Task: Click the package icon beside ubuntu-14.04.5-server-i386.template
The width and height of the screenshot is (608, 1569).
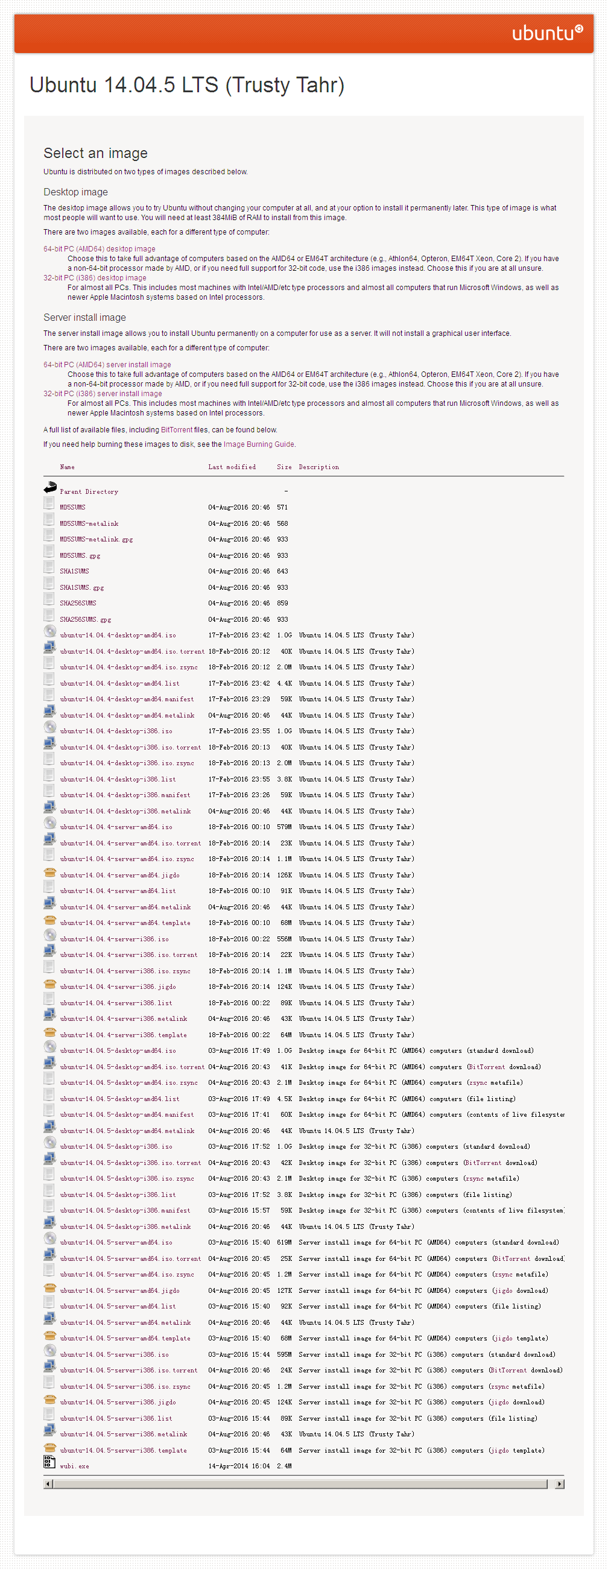Action: tap(50, 1447)
